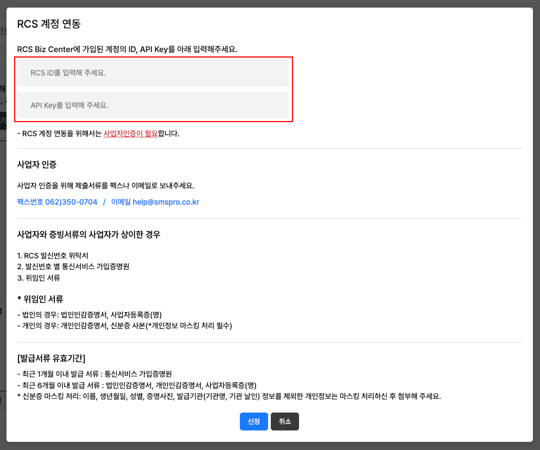Open the help@smspro.co.kr email link
The width and height of the screenshot is (540, 450).
tap(155, 202)
